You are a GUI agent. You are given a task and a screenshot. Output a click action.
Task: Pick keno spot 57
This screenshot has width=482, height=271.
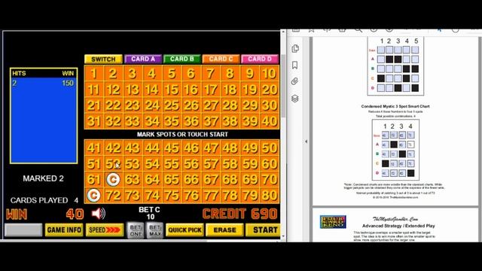[x=211, y=164]
